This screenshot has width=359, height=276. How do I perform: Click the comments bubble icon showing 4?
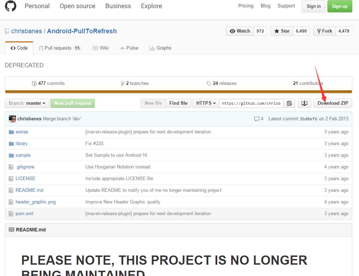point(257,119)
